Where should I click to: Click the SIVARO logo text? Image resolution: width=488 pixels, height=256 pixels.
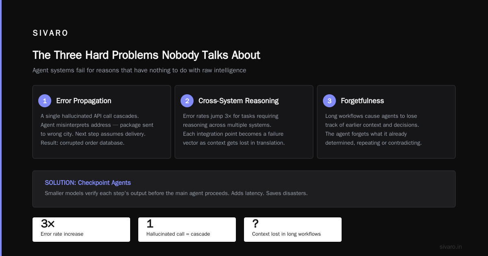pos(50,33)
